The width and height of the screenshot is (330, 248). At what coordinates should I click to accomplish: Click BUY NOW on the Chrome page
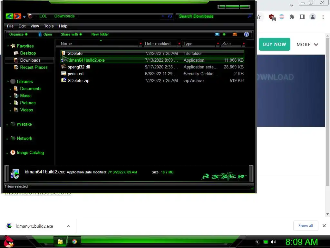click(275, 44)
